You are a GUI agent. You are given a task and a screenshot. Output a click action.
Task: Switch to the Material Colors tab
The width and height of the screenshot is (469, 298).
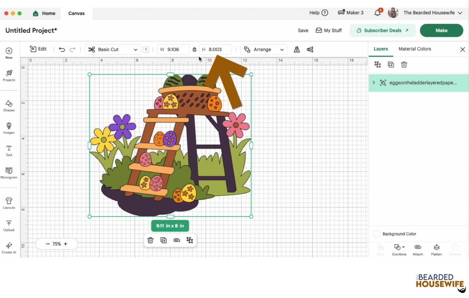click(415, 49)
